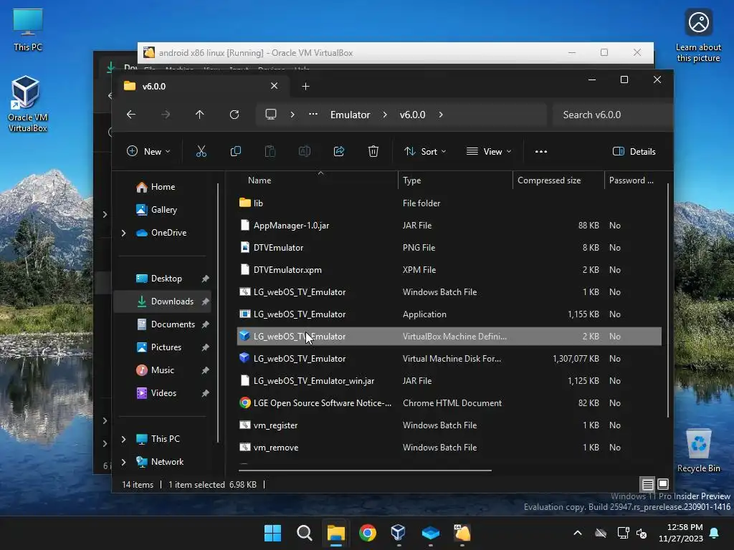This screenshot has width=734, height=550.
Task: Click chevron after Emulator in address bar
Action: [x=385, y=115]
